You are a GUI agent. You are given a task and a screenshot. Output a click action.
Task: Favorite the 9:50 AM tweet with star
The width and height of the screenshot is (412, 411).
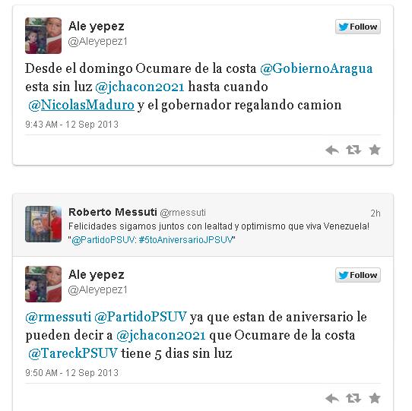375,398
